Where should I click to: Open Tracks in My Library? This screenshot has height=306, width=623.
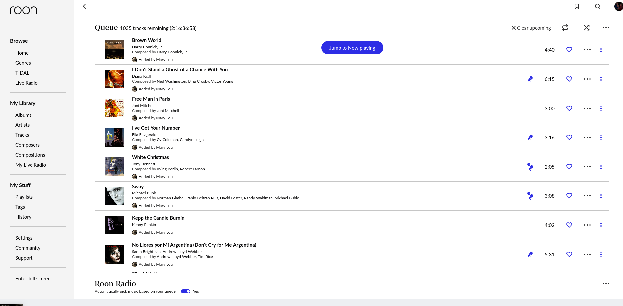(x=22, y=135)
